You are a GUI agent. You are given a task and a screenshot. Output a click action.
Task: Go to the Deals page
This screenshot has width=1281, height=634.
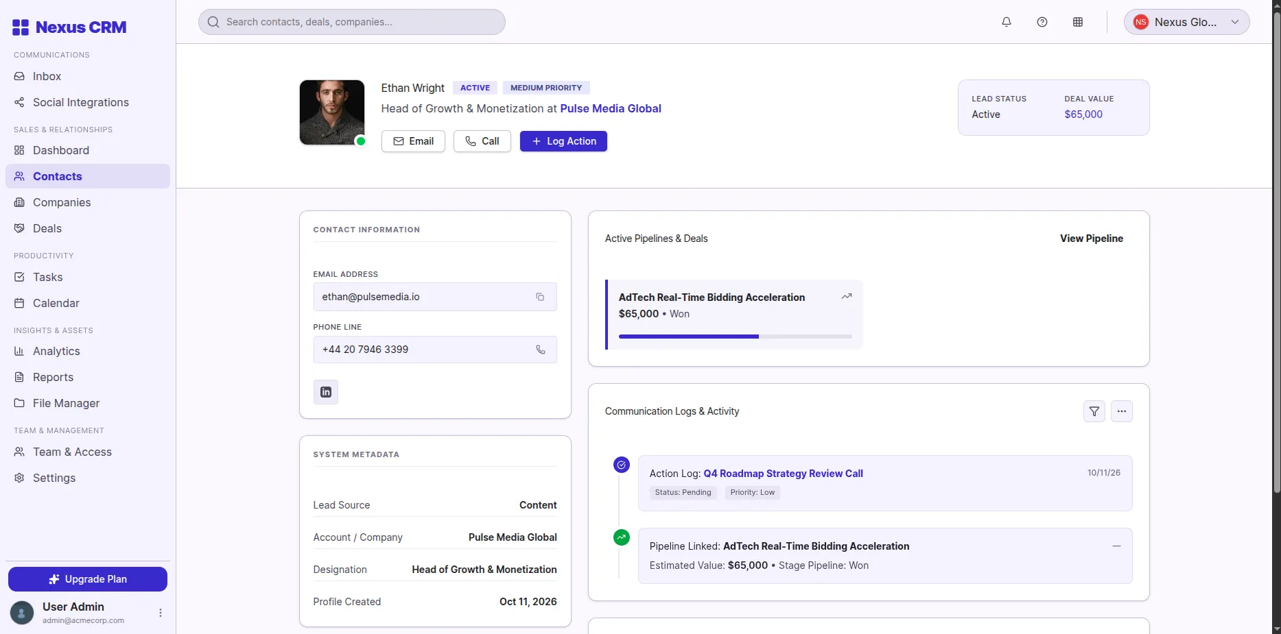click(x=88, y=228)
